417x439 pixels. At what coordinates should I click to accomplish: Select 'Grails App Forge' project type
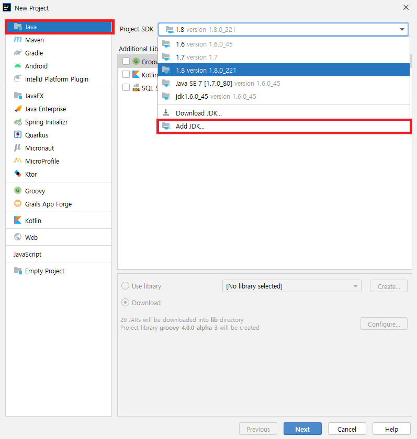(x=48, y=204)
